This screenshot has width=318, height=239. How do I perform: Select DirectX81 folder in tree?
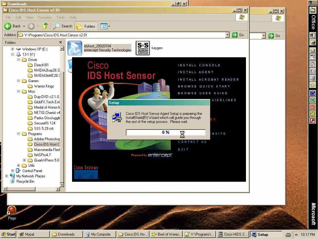(41, 65)
